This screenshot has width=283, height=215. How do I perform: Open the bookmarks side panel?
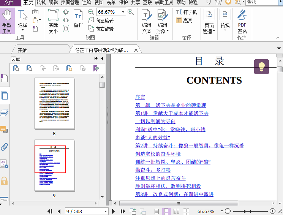(x=4, y=78)
